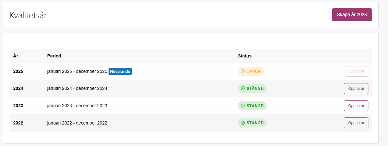Click the Period column header
The width and height of the screenshot is (388, 146).
point(54,56)
